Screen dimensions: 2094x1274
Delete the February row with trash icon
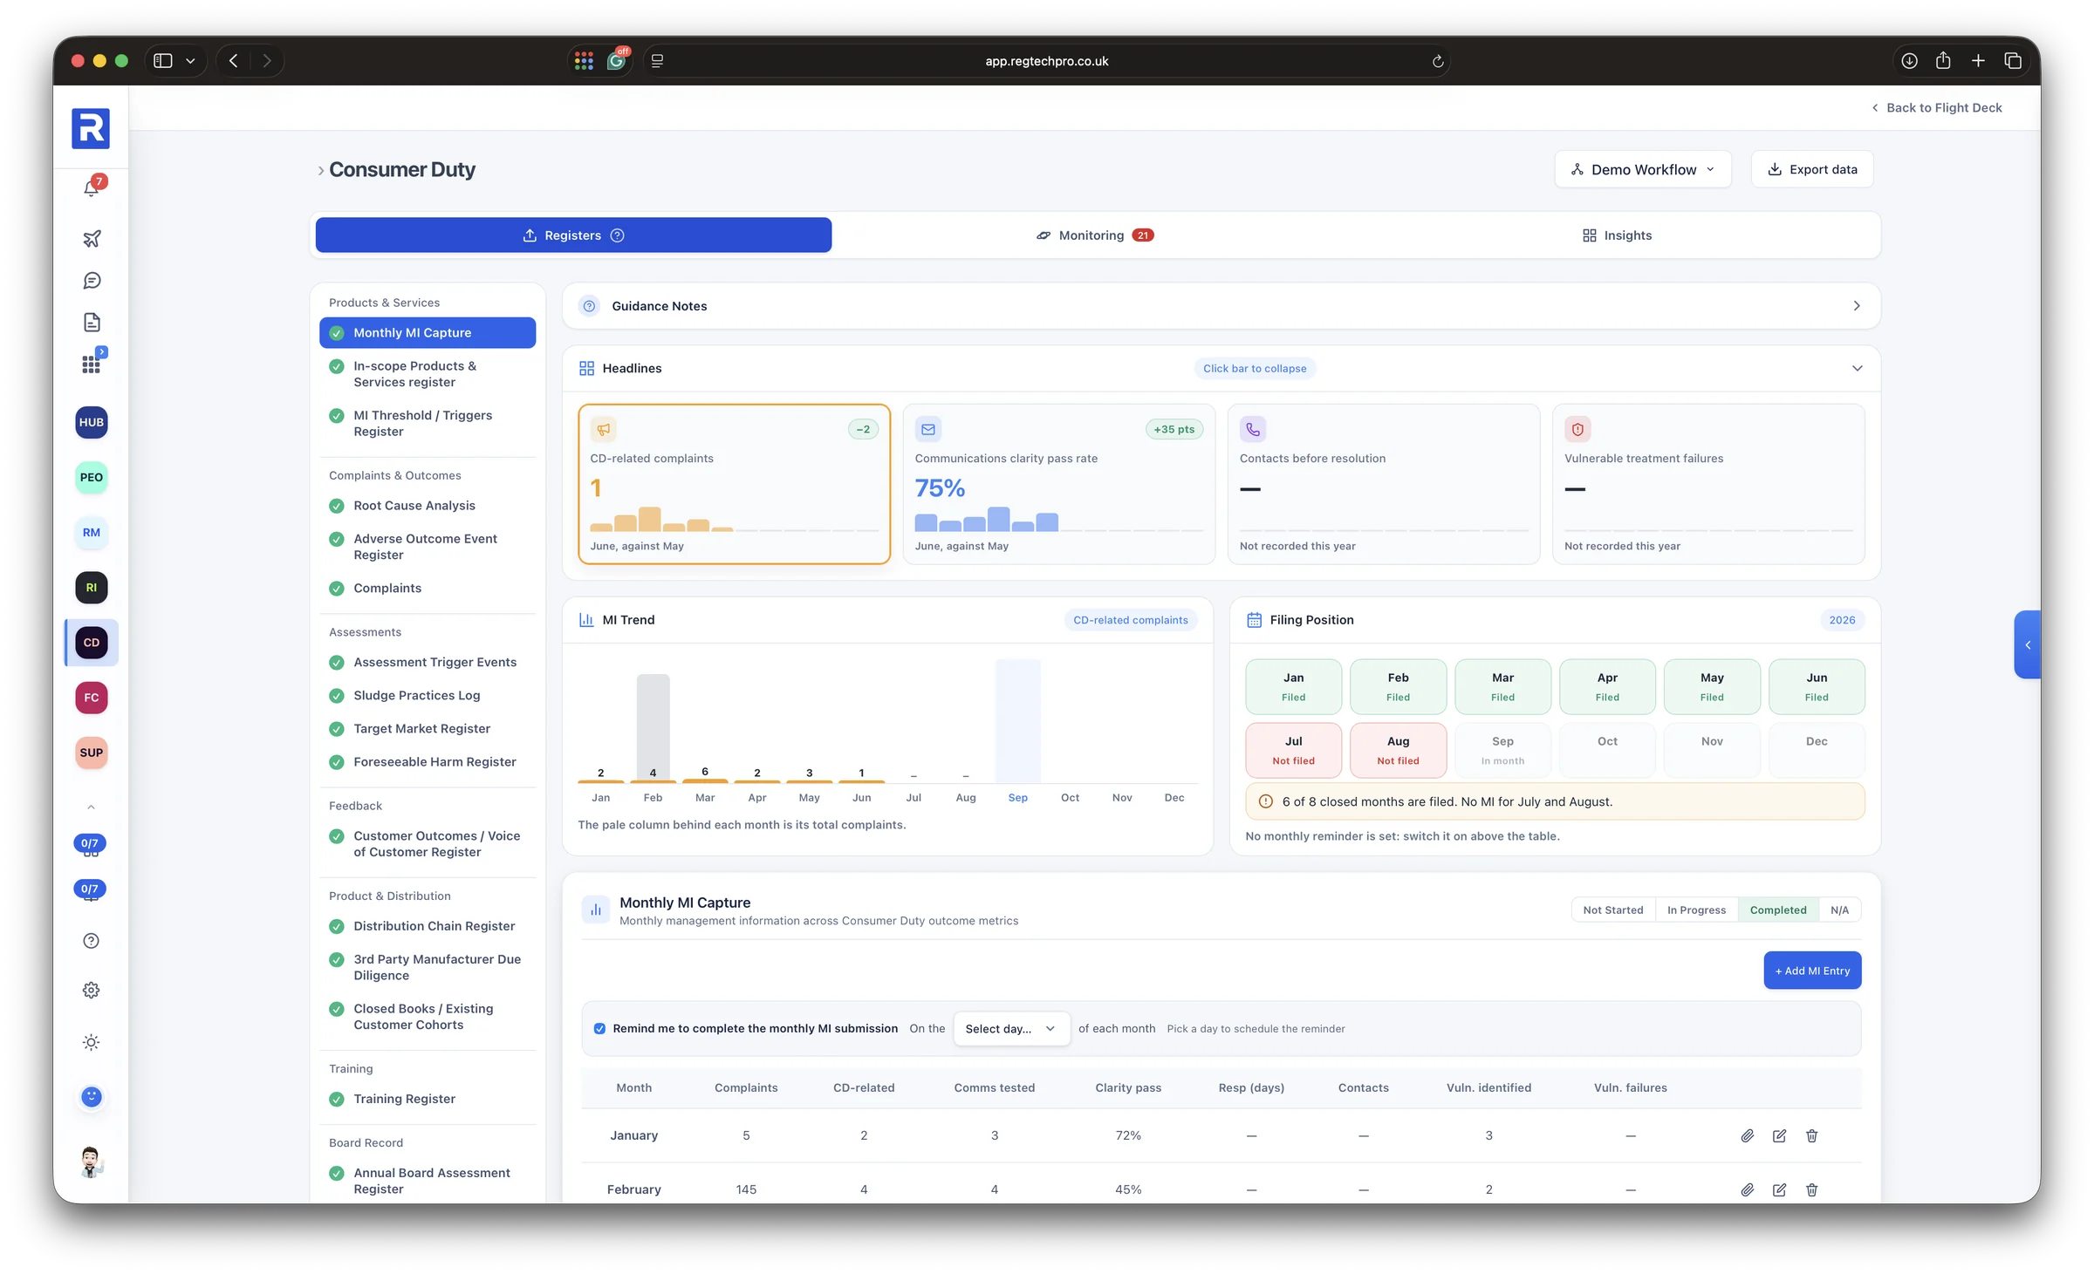coord(1811,1189)
